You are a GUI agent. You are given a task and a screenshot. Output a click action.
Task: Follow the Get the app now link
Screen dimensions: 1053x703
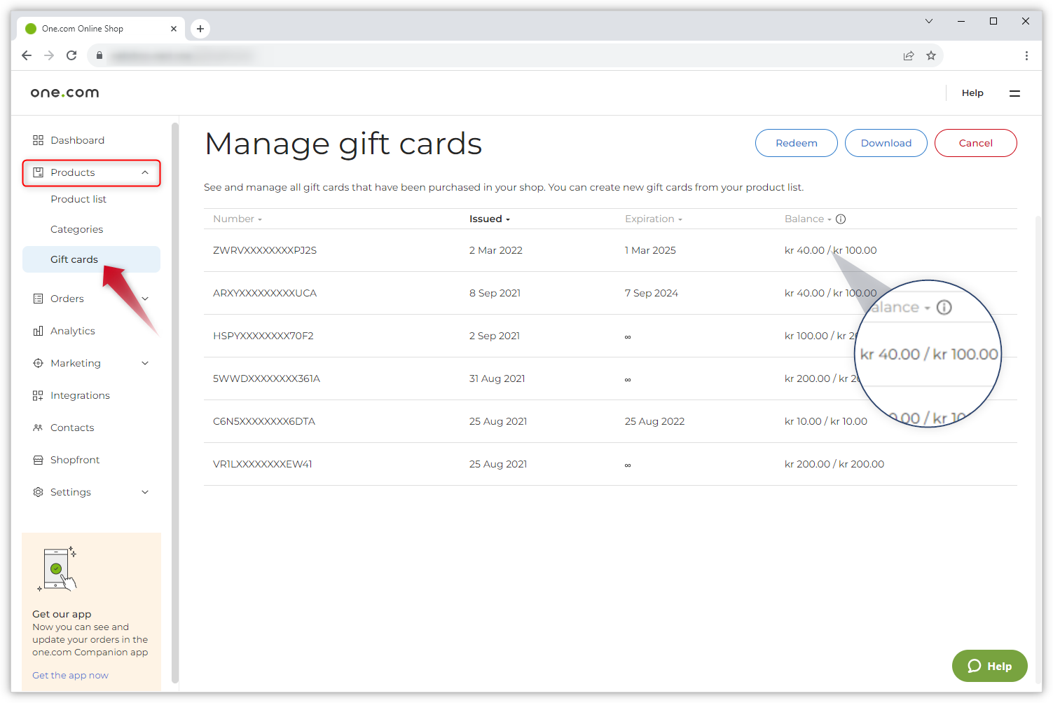pyautogui.click(x=70, y=674)
